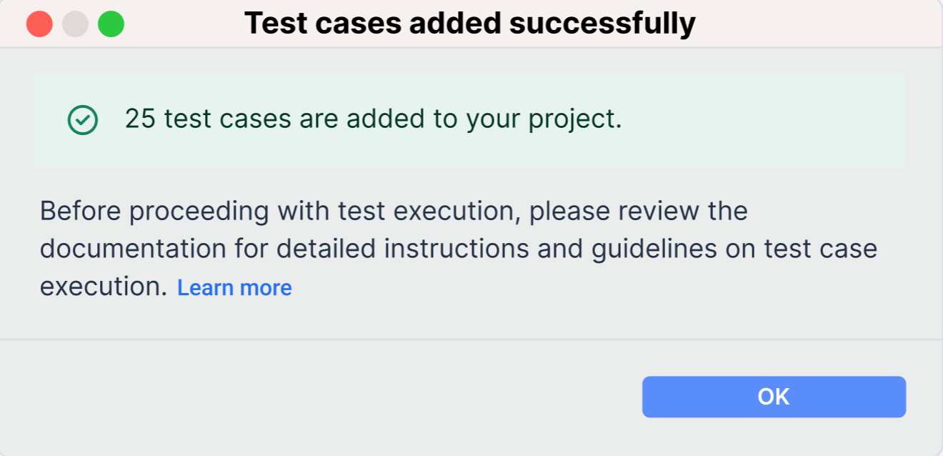The height and width of the screenshot is (456, 943).
Task: Click the empty footer area left of OK
Action: tap(321, 397)
